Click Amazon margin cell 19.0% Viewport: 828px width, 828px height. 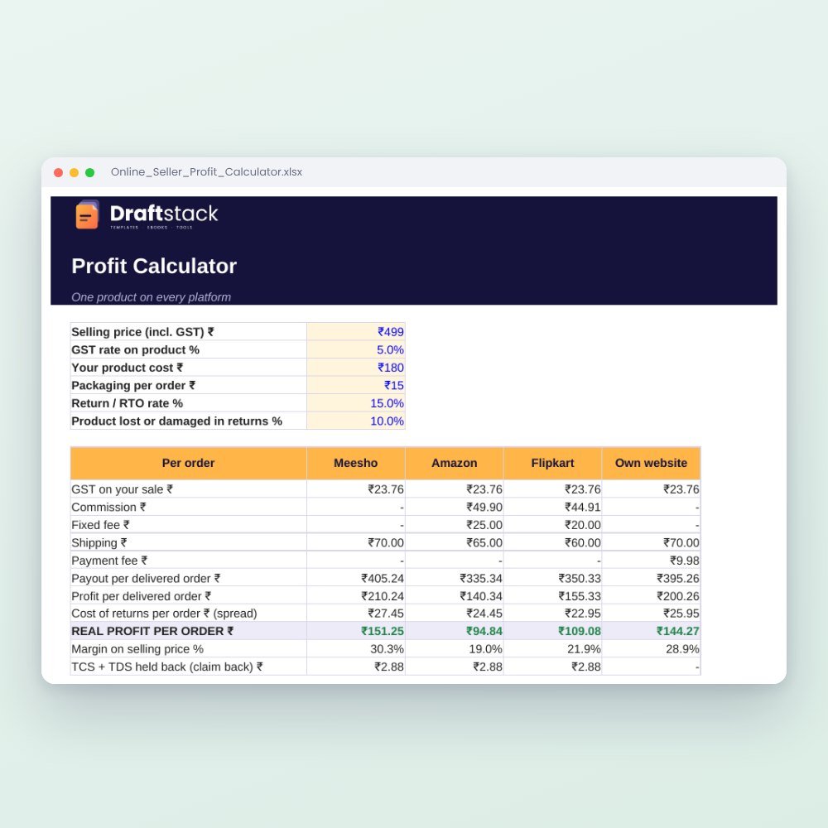click(x=455, y=649)
